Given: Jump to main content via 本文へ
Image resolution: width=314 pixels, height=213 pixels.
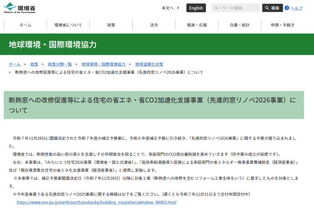Looking at the screenshot, I should pos(170,8).
